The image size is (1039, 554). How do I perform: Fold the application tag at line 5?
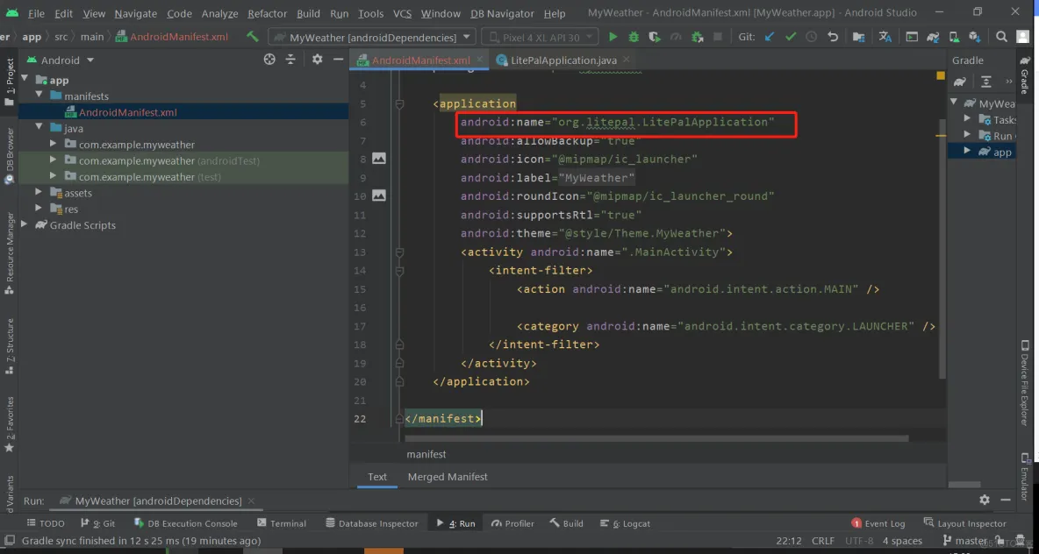(399, 104)
